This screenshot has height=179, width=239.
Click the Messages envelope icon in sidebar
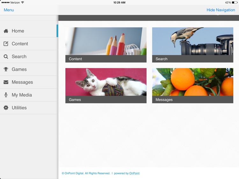pyautogui.click(x=6, y=82)
